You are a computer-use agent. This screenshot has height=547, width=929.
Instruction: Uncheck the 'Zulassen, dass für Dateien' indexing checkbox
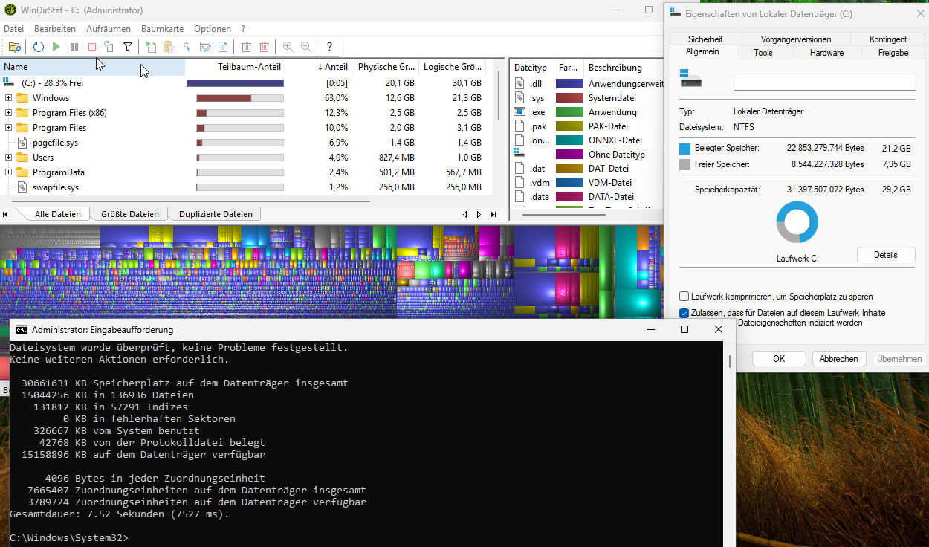coord(684,313)
